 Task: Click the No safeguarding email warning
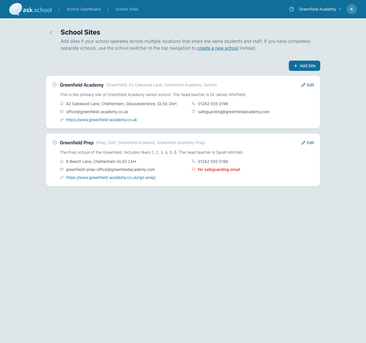click(x=219, y=169)
